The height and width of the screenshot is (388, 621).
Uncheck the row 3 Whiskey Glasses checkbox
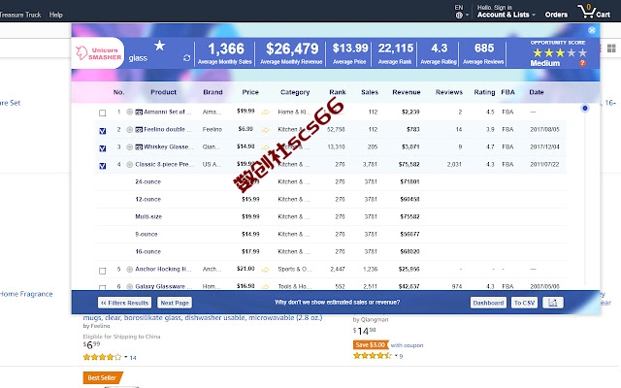coord(103,148)
